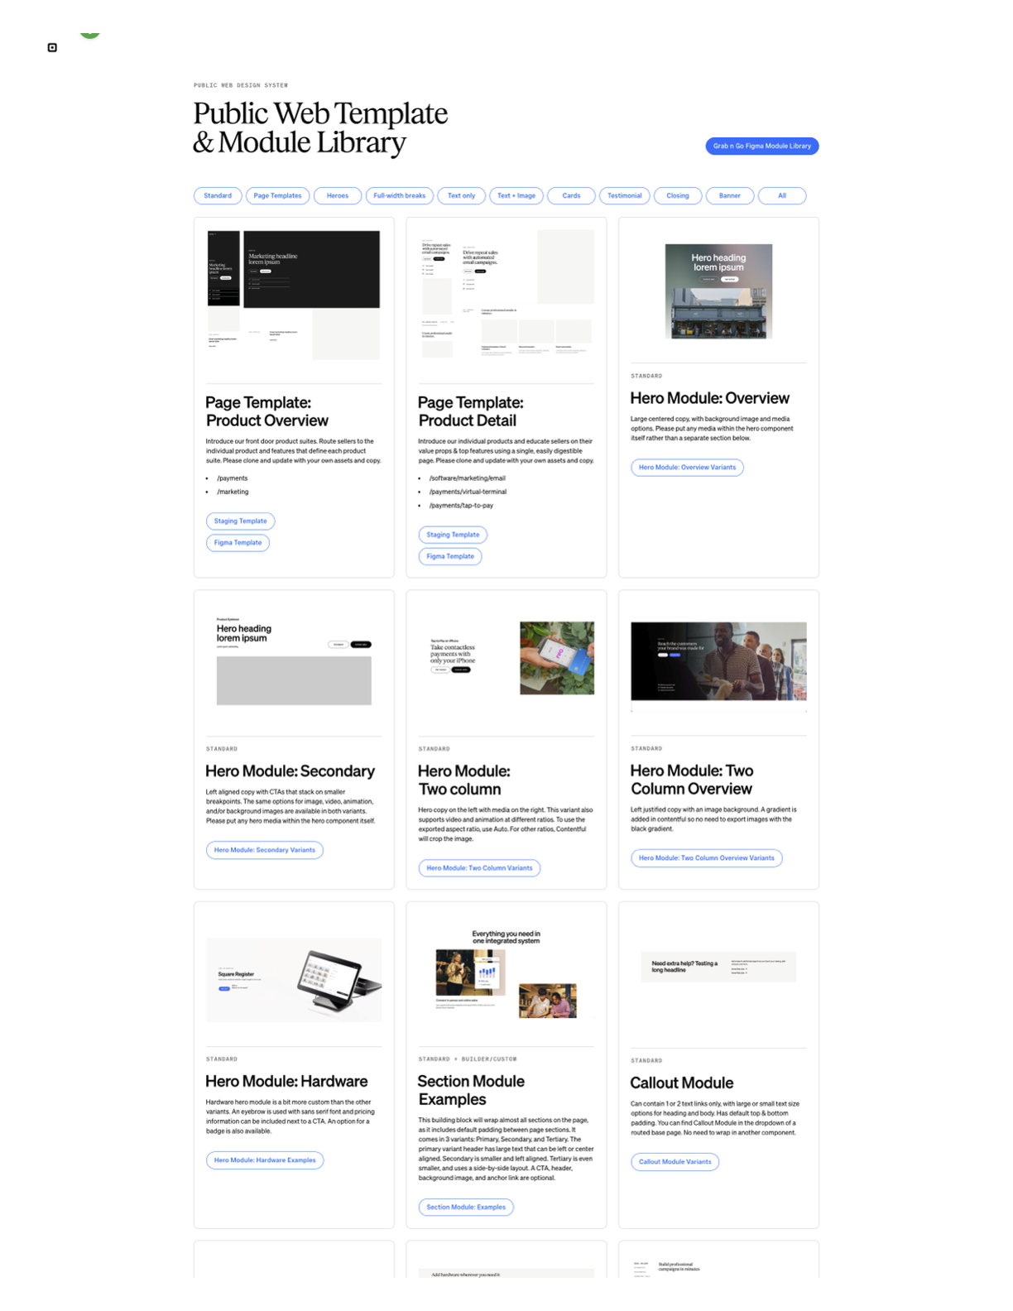Click '/software/marketing/email' list item
The width and height of the screenshot is (1013, 1311).
(x=467, y=478)
